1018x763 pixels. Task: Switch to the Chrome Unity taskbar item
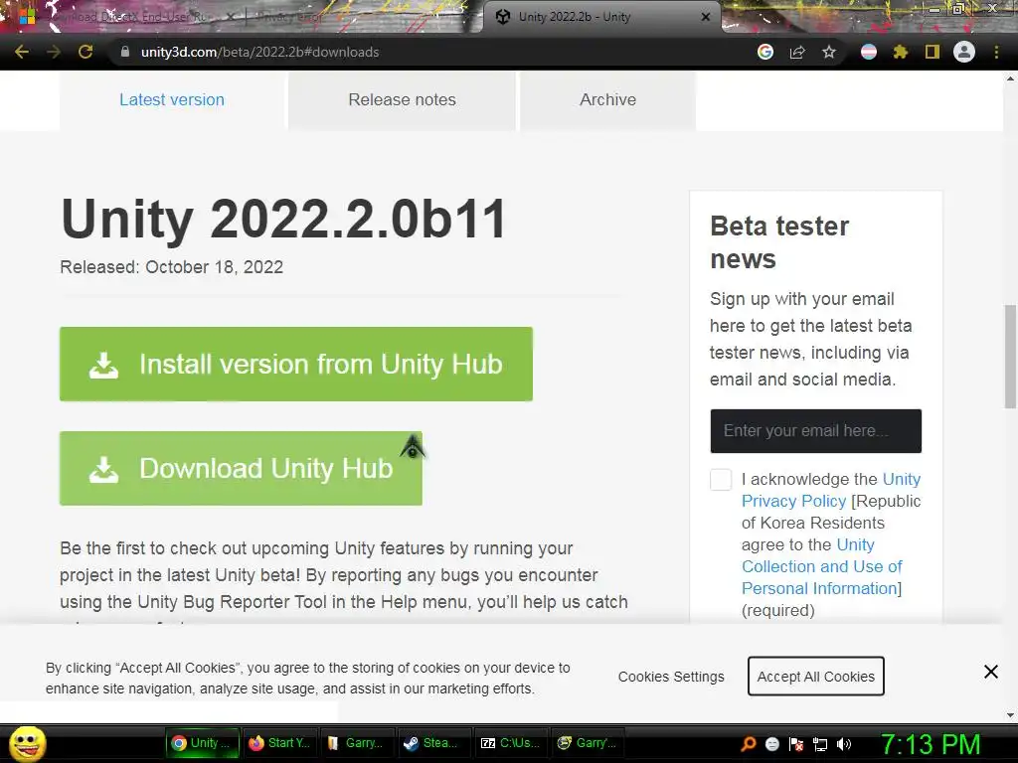pyautogui.click(x=201, y=743)
